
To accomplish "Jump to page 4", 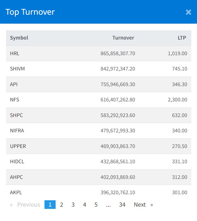I will click(85, 205).
